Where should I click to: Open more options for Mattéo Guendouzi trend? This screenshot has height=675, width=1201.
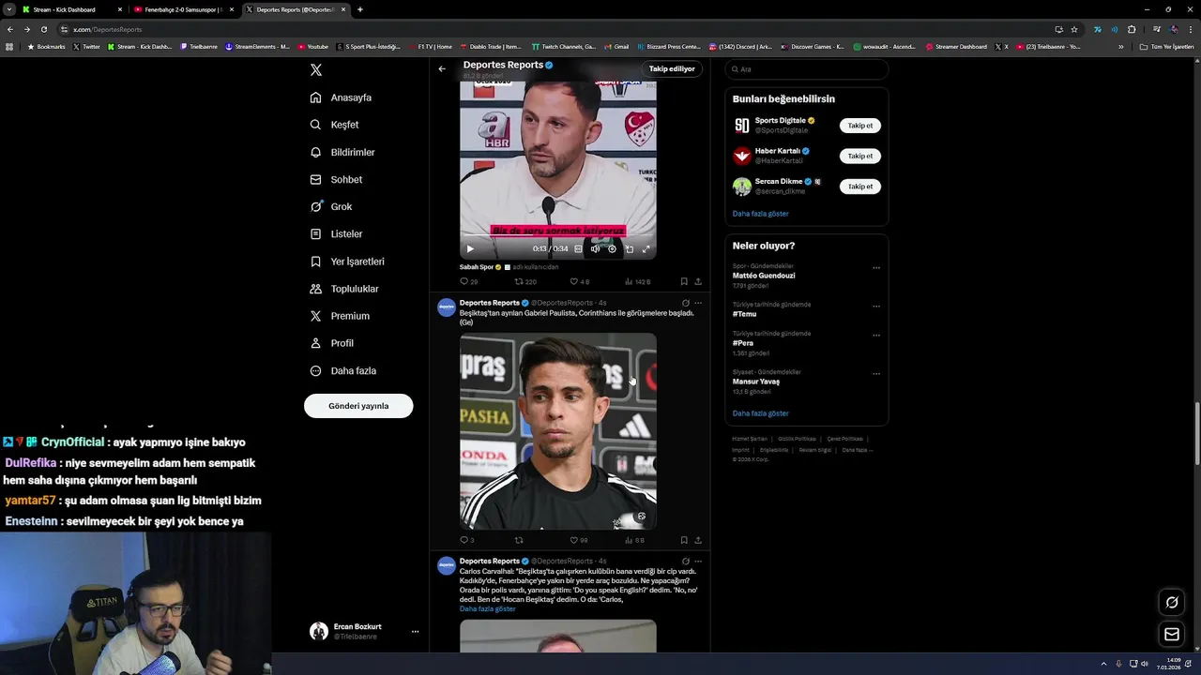(x=876, y=268)
